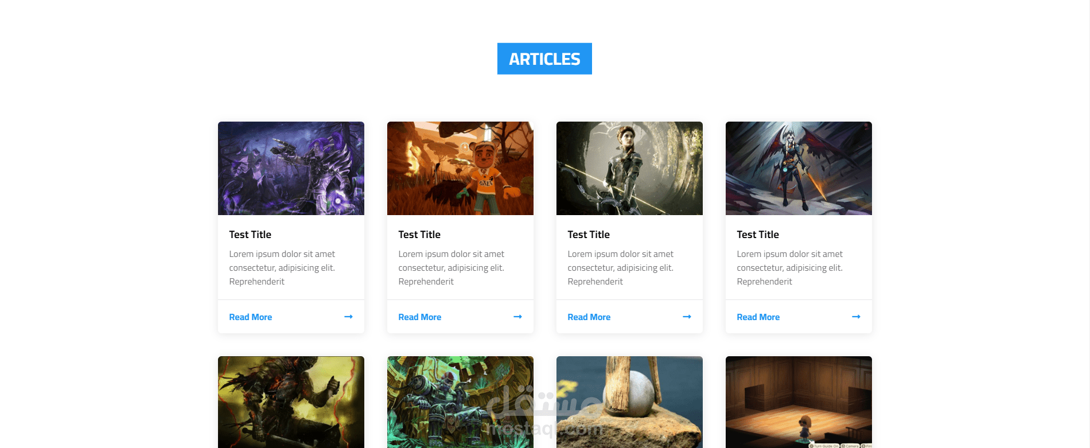Open the armored archer woman thumbnail
1090x448 pixels.
(629, 168)
